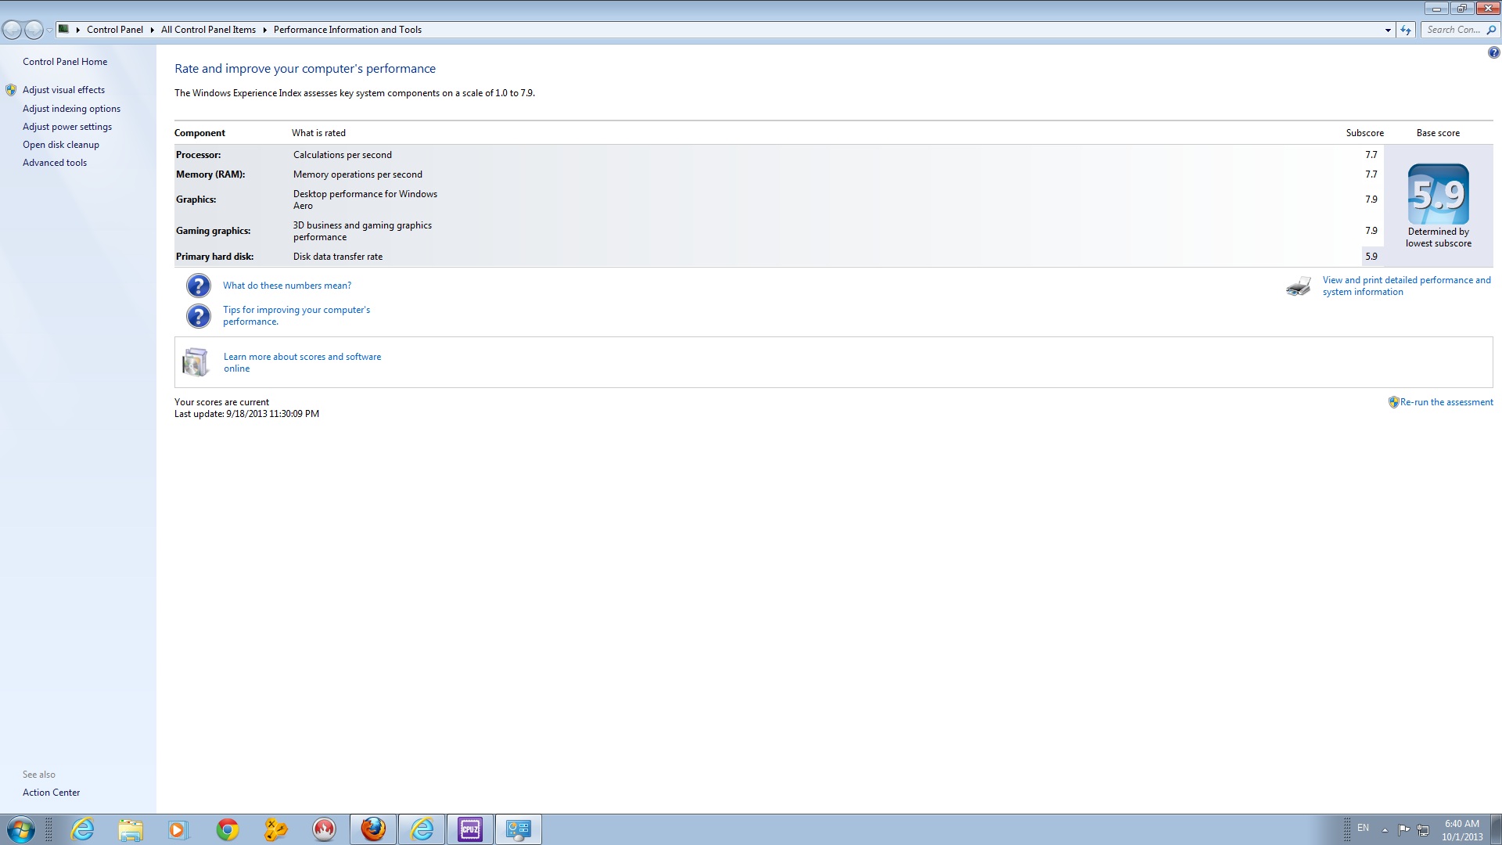Expand the address bar dropdown arrow
The width and height of the screenshot is (1502, 845).
click(1388, 29)
